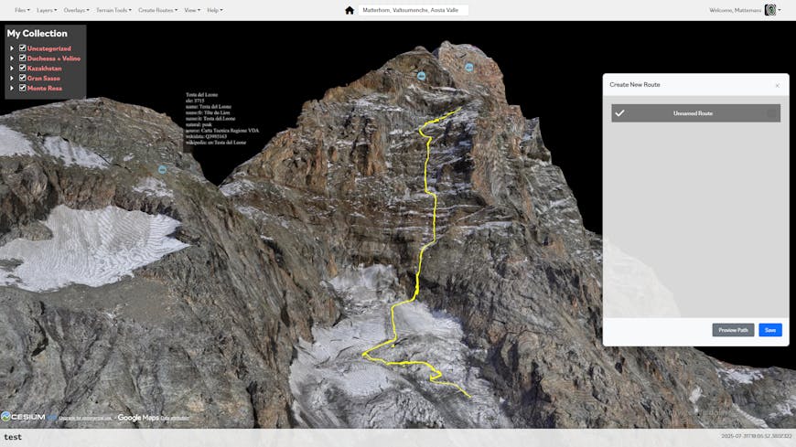Open the Terrain Tools menu

(113, 10)
